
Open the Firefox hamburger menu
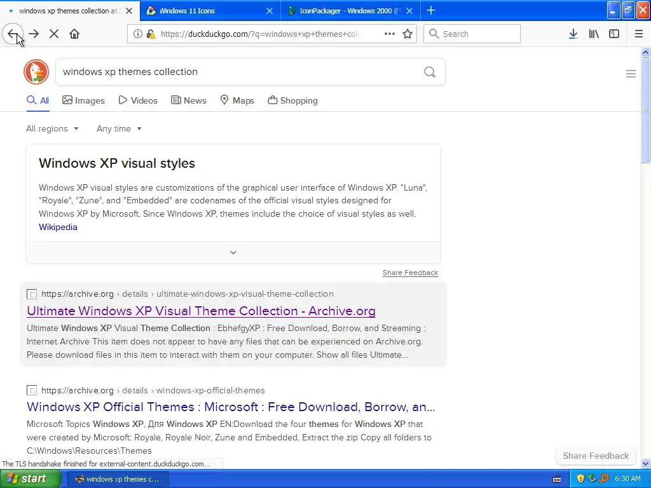639,34
